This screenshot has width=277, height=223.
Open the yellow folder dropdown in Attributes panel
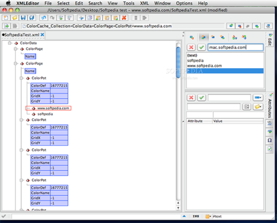click(x=258, y=106)
